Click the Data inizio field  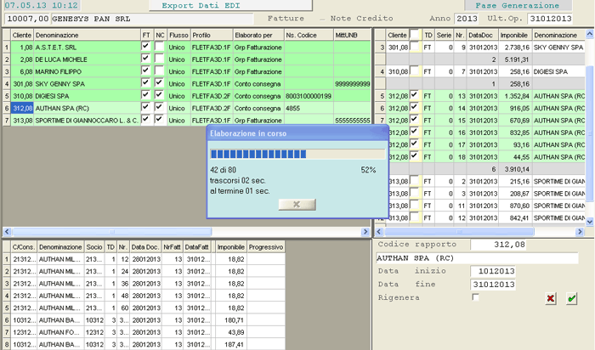pos(492,271)
